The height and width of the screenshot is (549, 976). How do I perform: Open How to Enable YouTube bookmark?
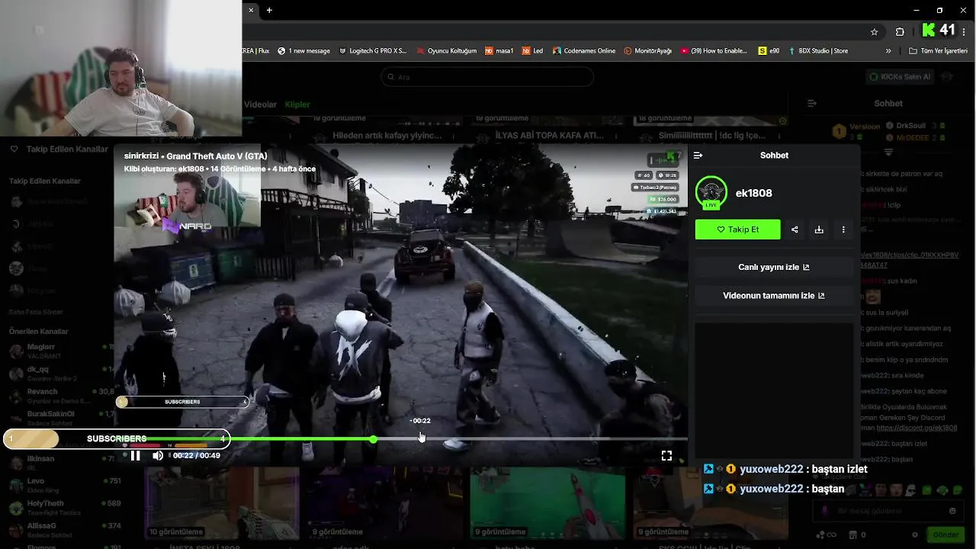click(714, 51)
